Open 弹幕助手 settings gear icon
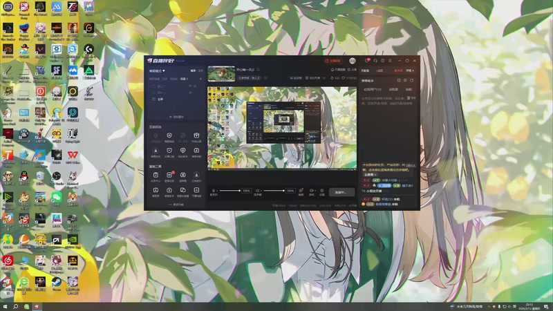Image resolution: width=553 pixels, height=311 pixels. [405, 80]
